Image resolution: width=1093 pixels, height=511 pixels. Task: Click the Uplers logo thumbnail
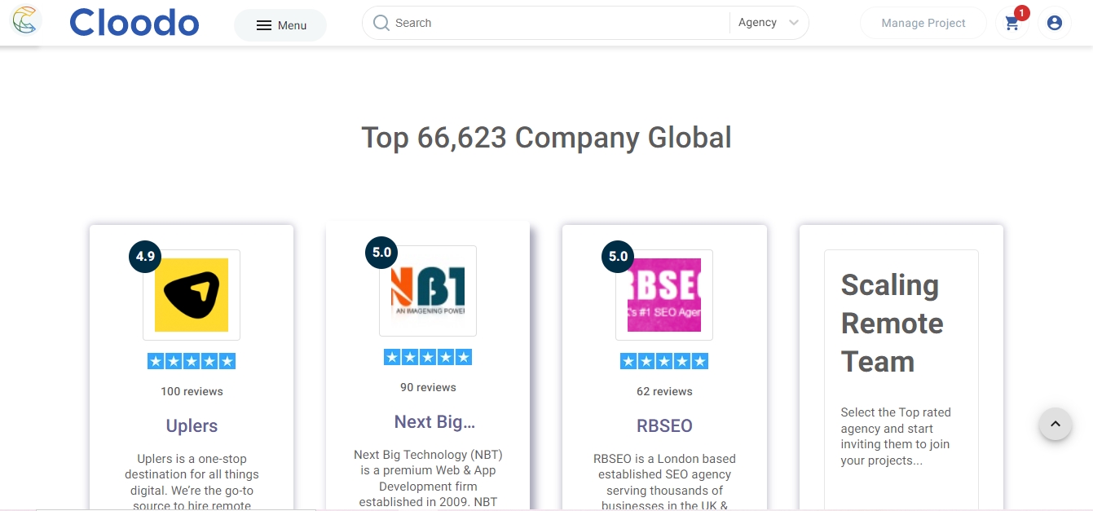[192, 295]
